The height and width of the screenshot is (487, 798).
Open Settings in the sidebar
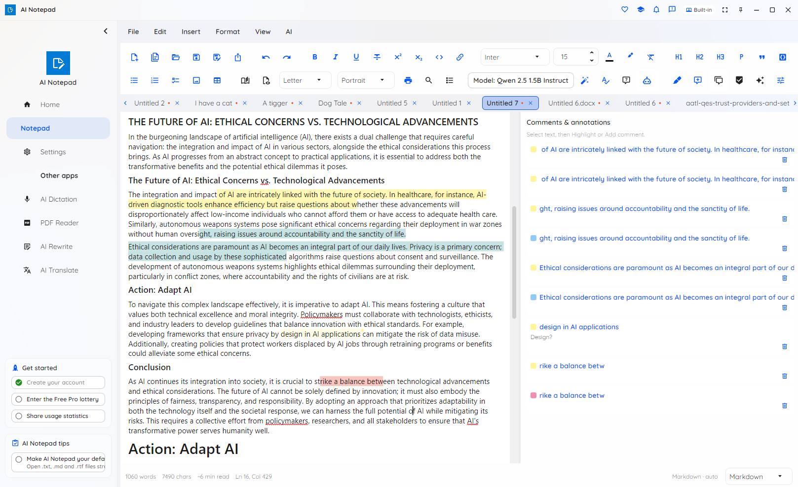[x=58, y=152]
